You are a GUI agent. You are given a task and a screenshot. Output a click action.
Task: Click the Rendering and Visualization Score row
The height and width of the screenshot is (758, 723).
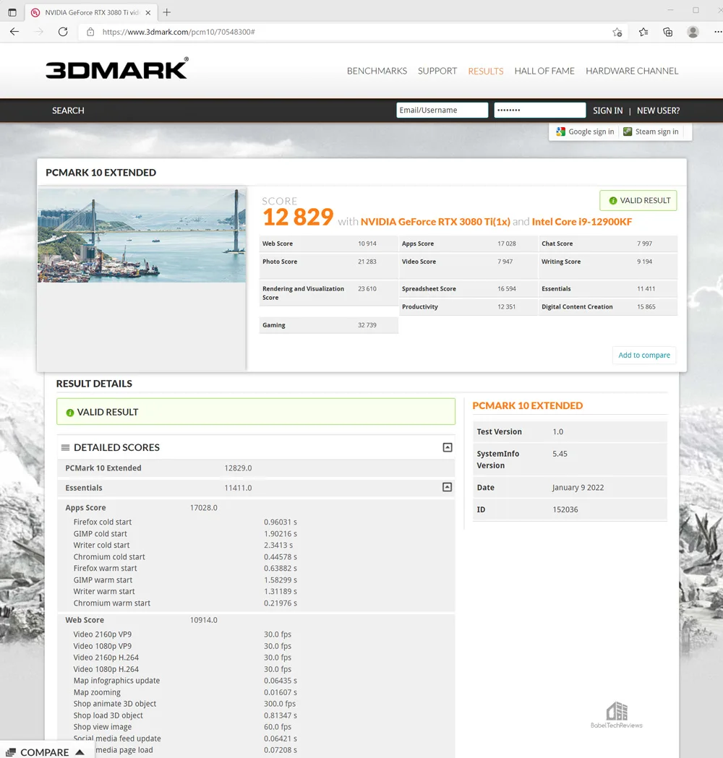point(328,293)
